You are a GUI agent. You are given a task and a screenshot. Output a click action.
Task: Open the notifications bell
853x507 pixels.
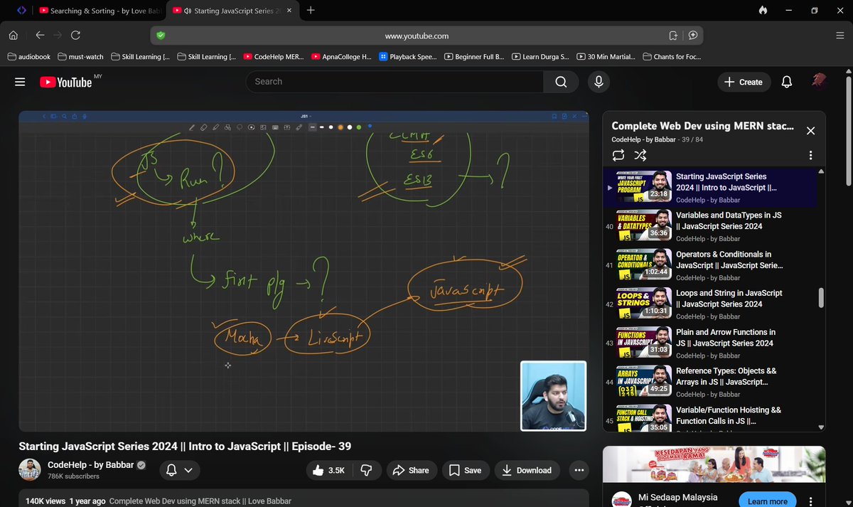click(786, 82)
